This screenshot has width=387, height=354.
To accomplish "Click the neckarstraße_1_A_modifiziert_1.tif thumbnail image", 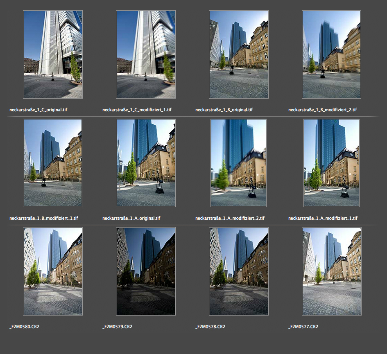I will click(331, 163).
